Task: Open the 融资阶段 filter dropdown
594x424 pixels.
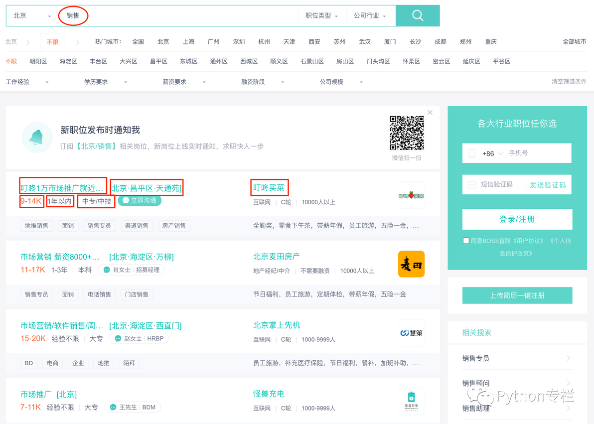Action: point(263,82)
